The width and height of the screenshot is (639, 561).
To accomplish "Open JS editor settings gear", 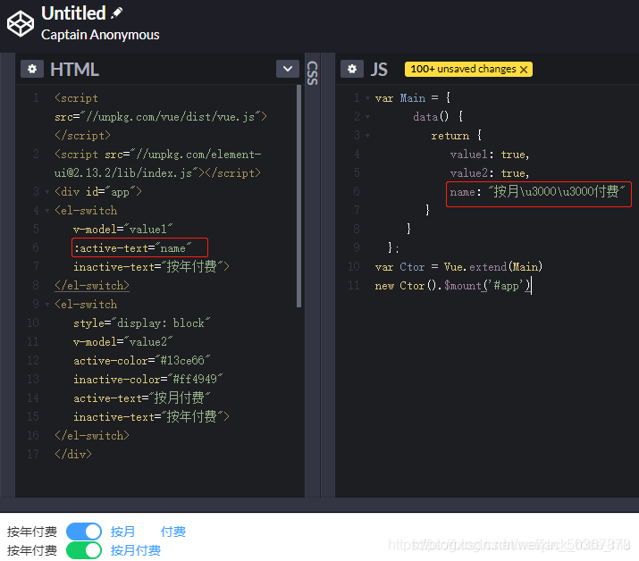I will (352, 70).
